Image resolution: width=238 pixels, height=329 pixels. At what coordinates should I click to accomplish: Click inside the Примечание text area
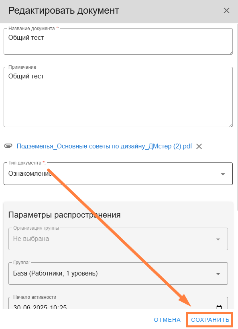[x=118, y=97]
